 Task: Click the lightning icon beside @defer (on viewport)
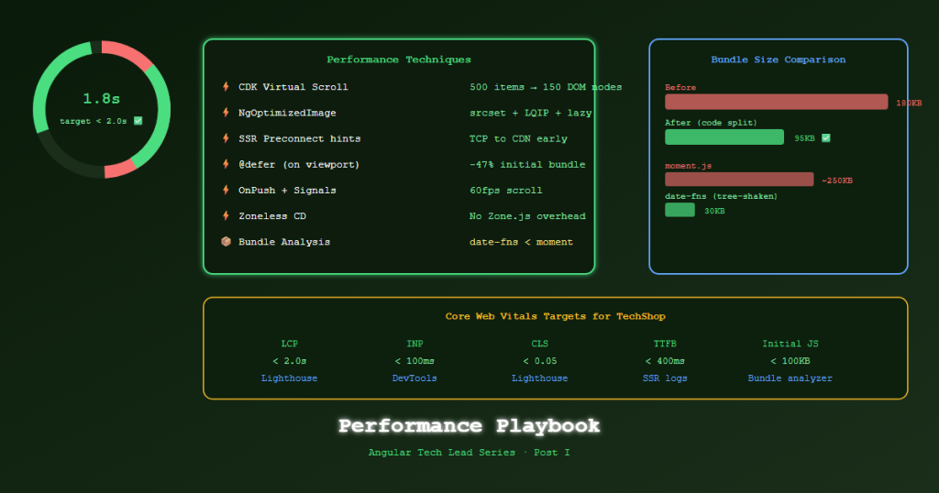pyautogui.click(x=226, y=164)
